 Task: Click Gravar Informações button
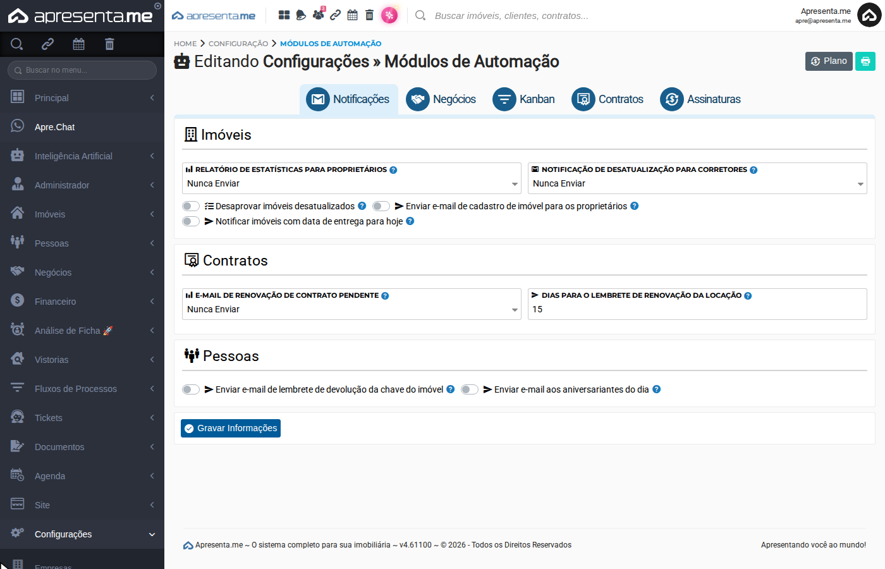tap(231, 428)
